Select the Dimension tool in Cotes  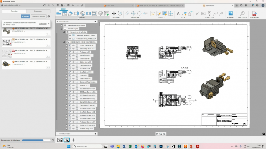[x=153, y=13]
